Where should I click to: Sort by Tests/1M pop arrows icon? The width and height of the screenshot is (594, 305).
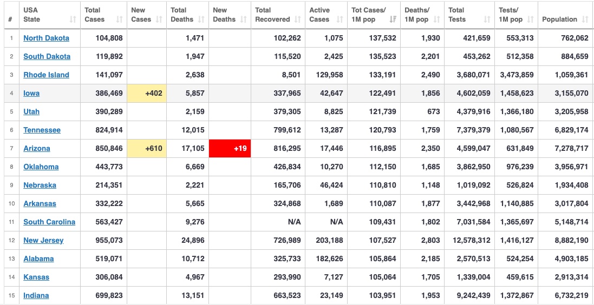pyautogui.click(x=530, y=19)
